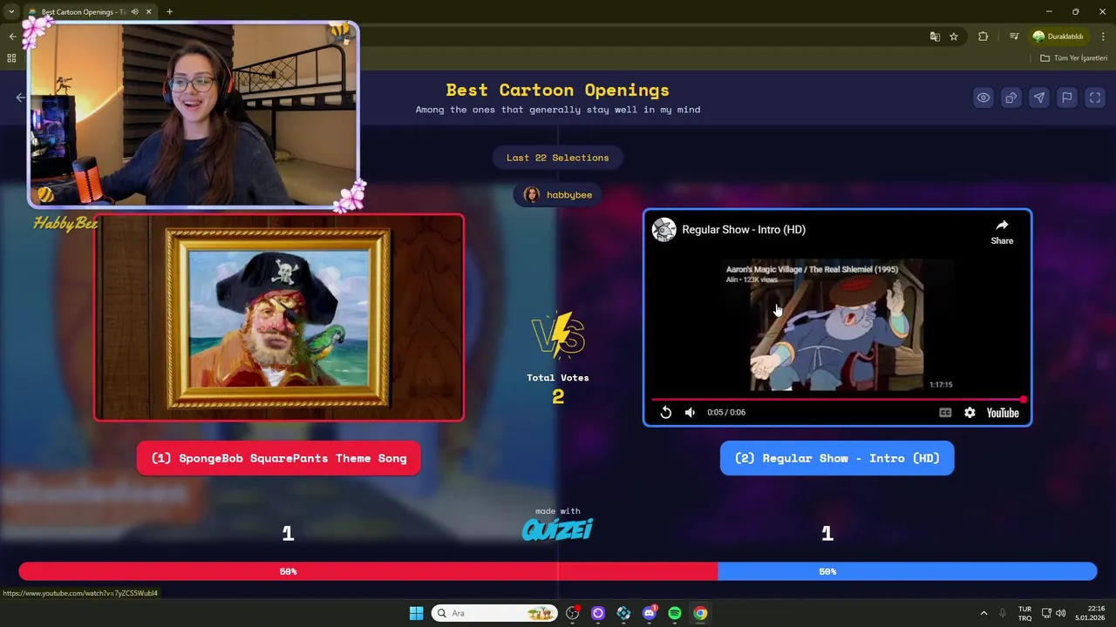Switch the TUR TRQ keyboard language
The height and width of the screenshot is (627, 1116).
tap(1024, 613)
